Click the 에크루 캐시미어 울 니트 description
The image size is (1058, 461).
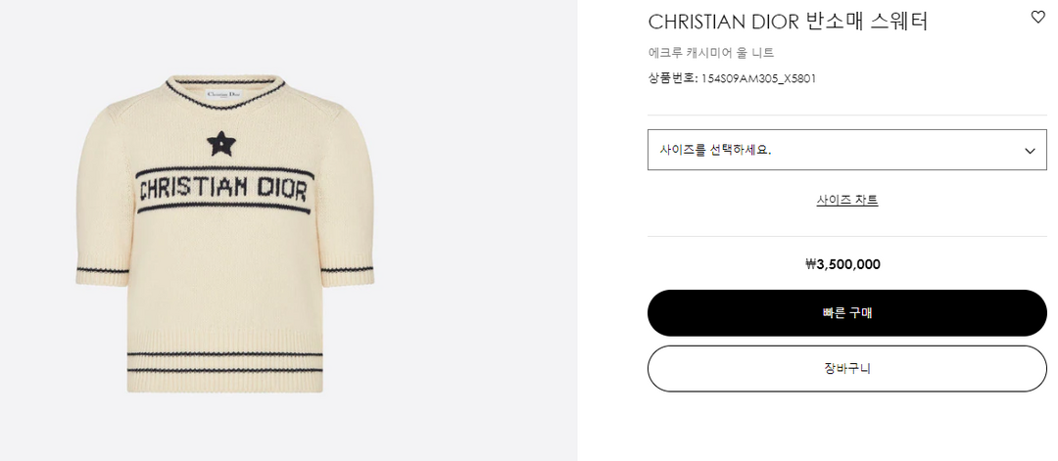click(x=711, y=53)
